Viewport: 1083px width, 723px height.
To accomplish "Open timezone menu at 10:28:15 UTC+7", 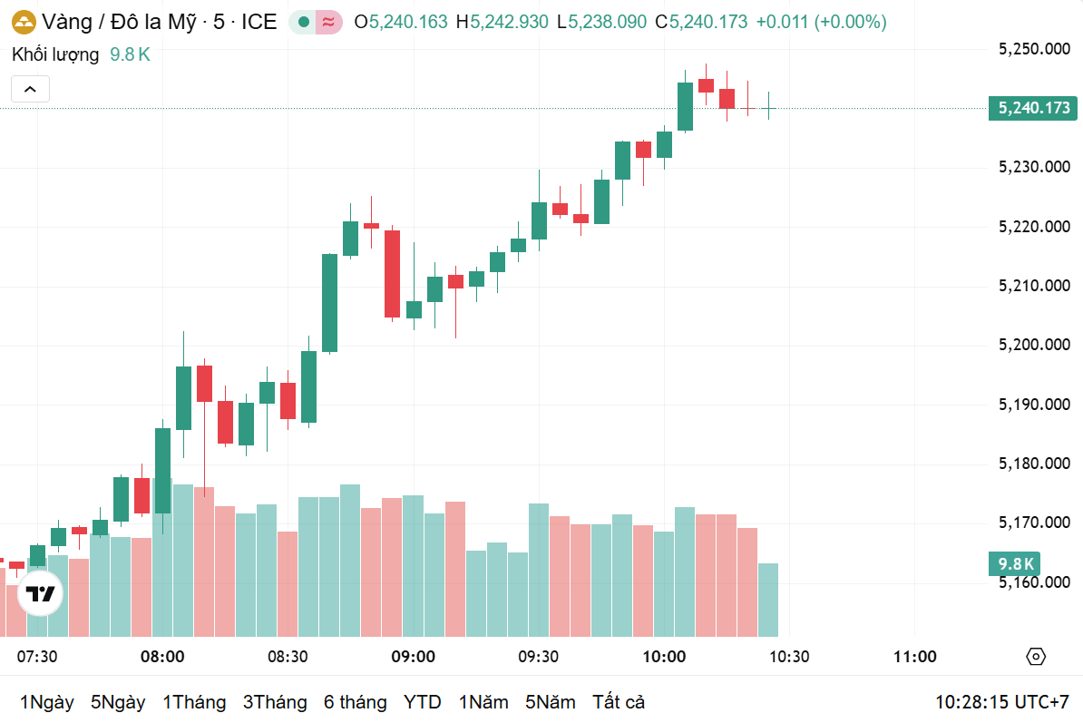I will [x=1001, y=702].
